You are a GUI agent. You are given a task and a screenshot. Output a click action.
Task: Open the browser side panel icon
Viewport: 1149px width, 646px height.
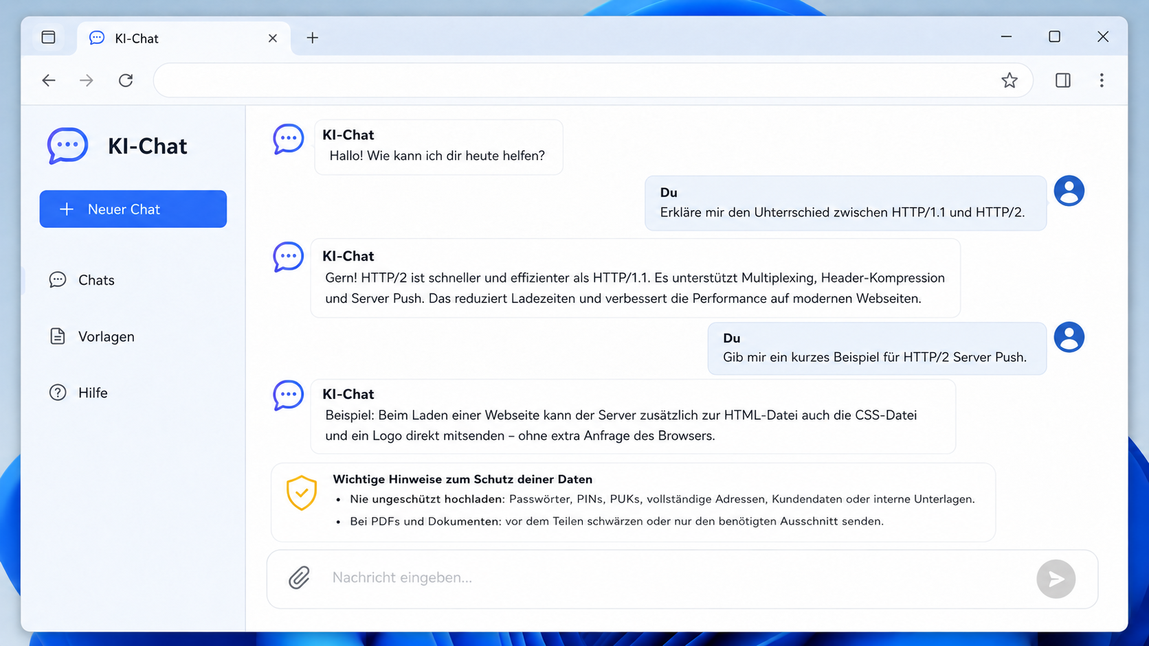click(1062, 80)
